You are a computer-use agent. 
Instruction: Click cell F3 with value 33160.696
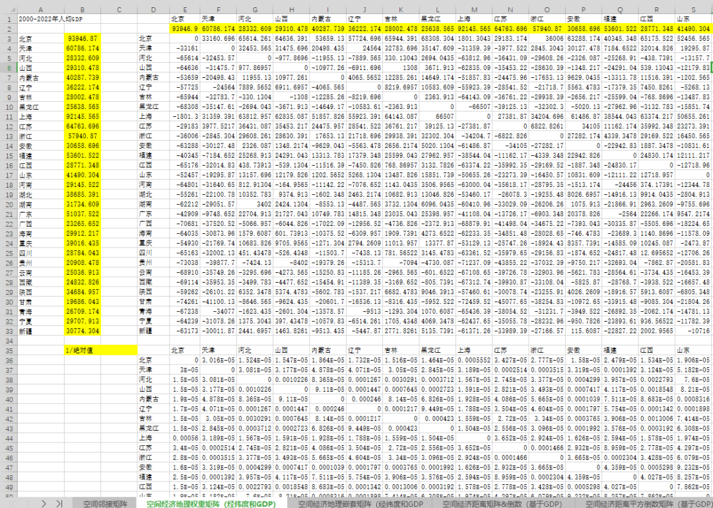218,39
